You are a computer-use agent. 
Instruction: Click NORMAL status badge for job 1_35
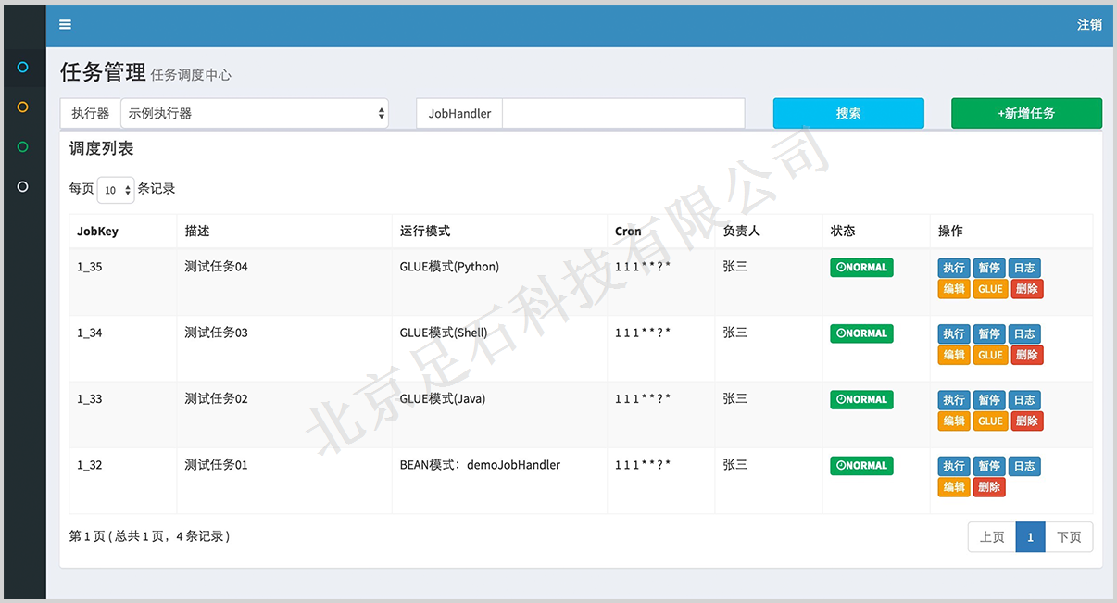pos(861,268)
